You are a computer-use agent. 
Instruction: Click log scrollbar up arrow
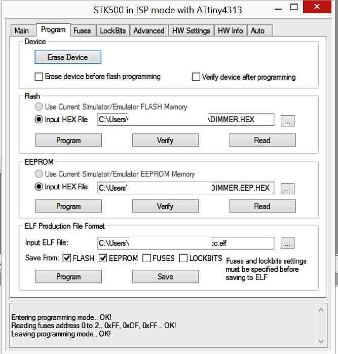click(x=321, y=310)
